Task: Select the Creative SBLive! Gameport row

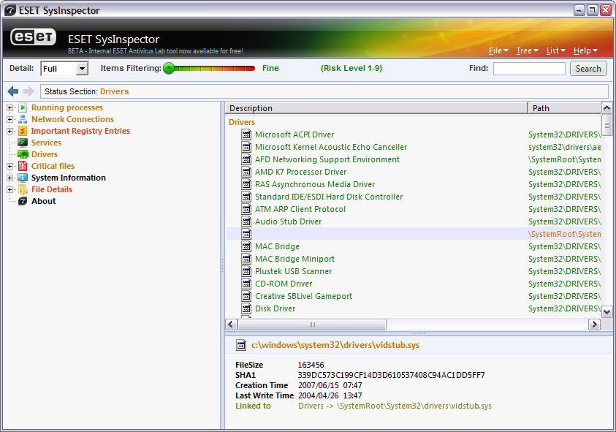Action: [414, 296]
